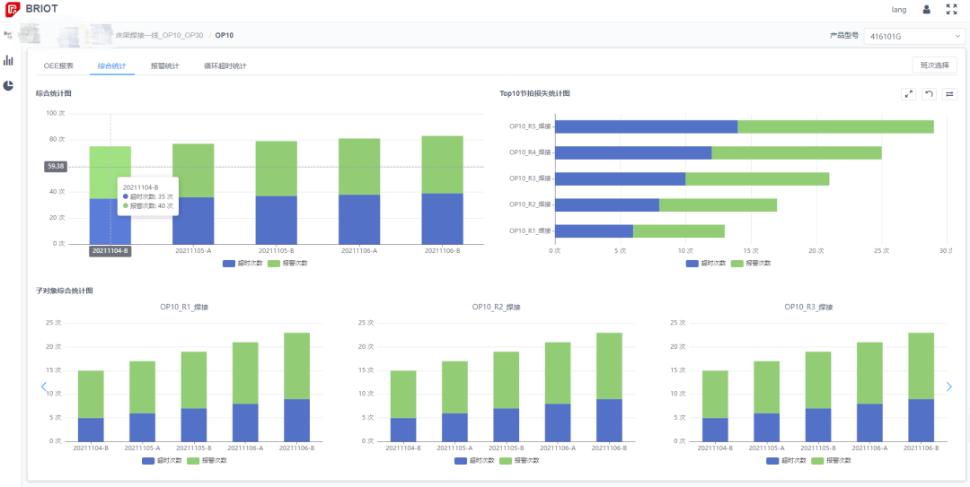Switch to the OEE报表 tab
Viewport: 970px width, 487px height.
point(58,65)
